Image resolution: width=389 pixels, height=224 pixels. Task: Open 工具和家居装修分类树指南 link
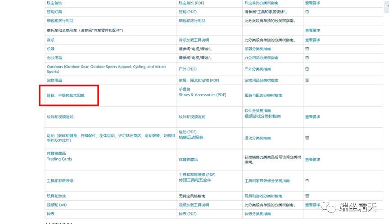267,181
